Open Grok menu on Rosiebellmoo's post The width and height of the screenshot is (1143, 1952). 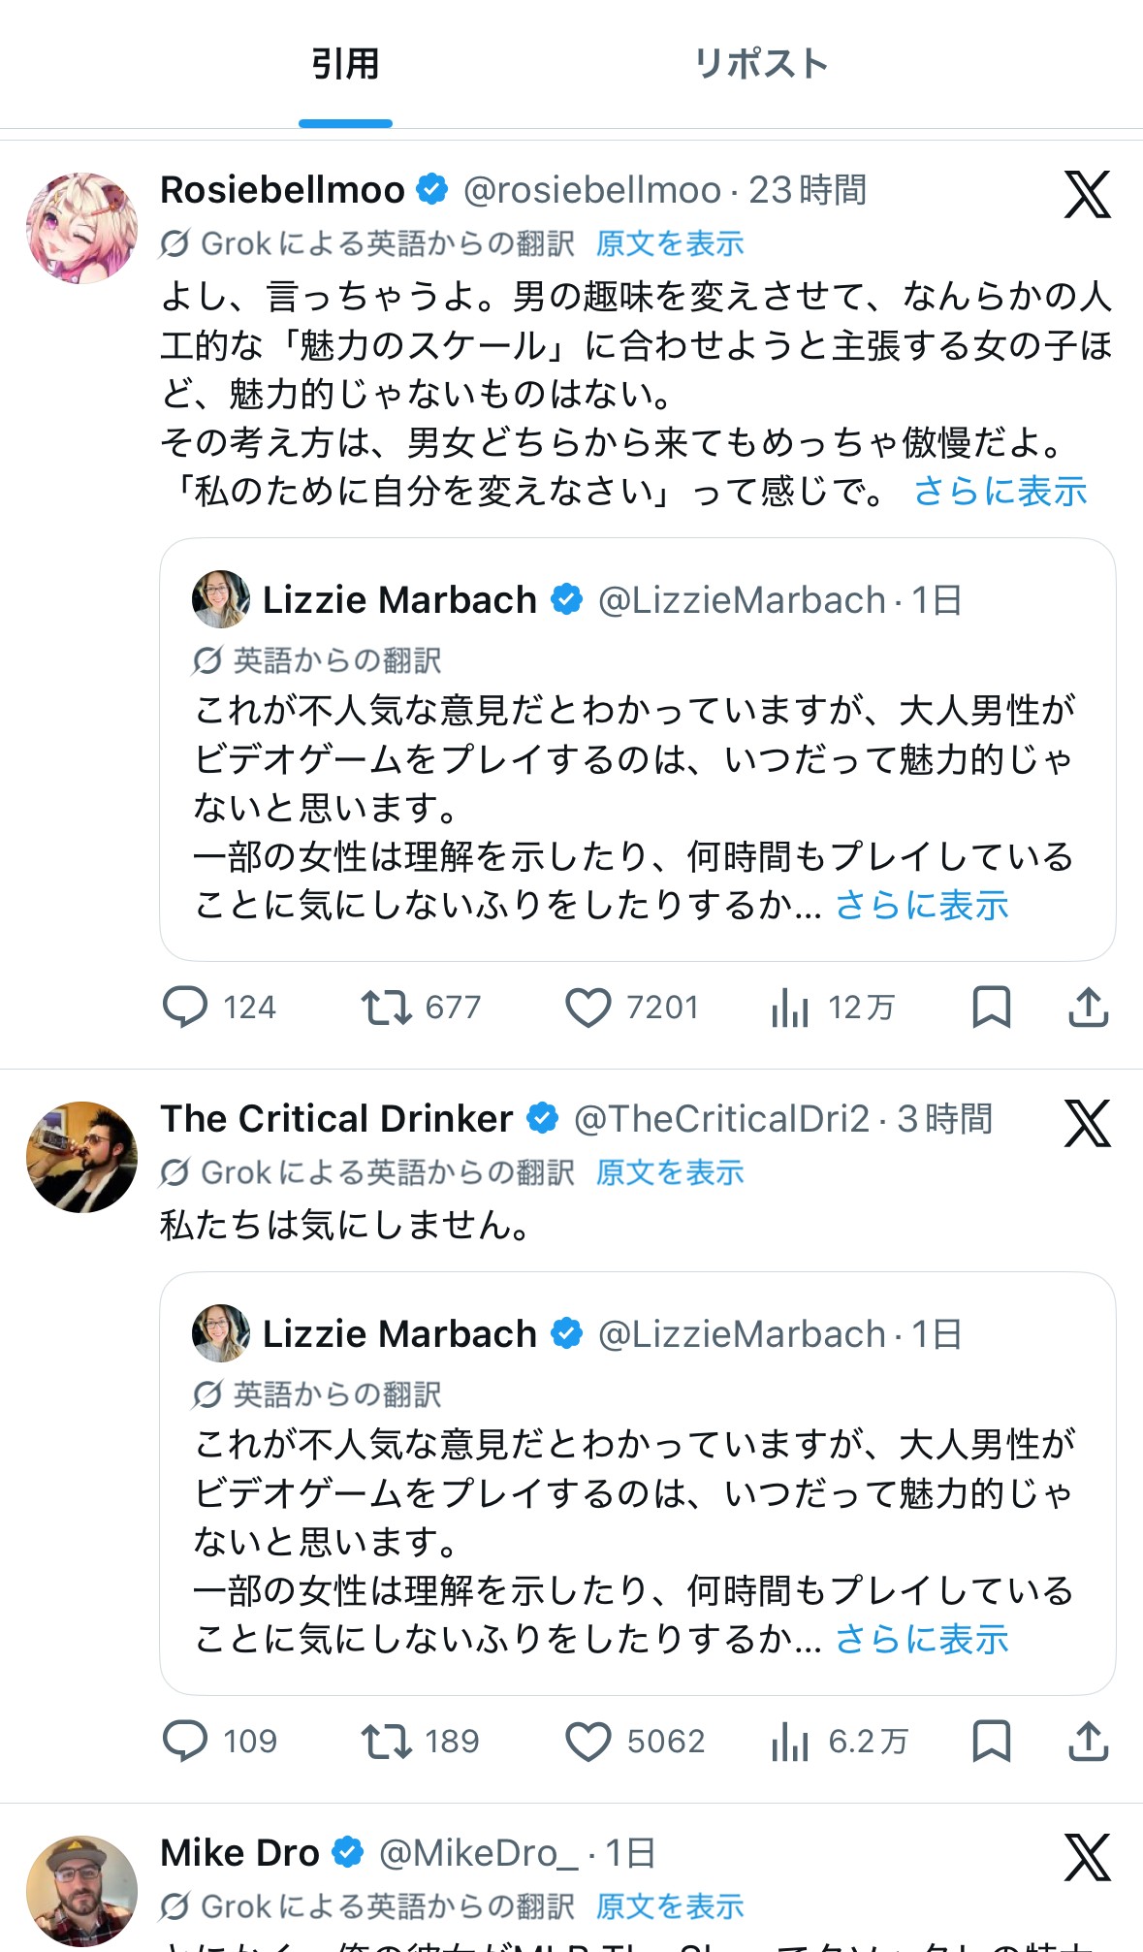(1088, 195)
